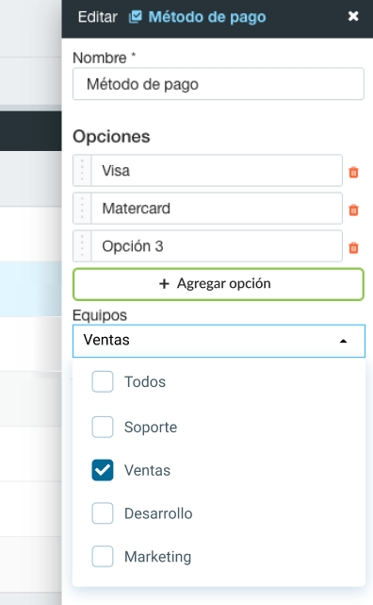Tick the Desarrollo checkbox
Viewport: 373px width, 605px height.
103,513
